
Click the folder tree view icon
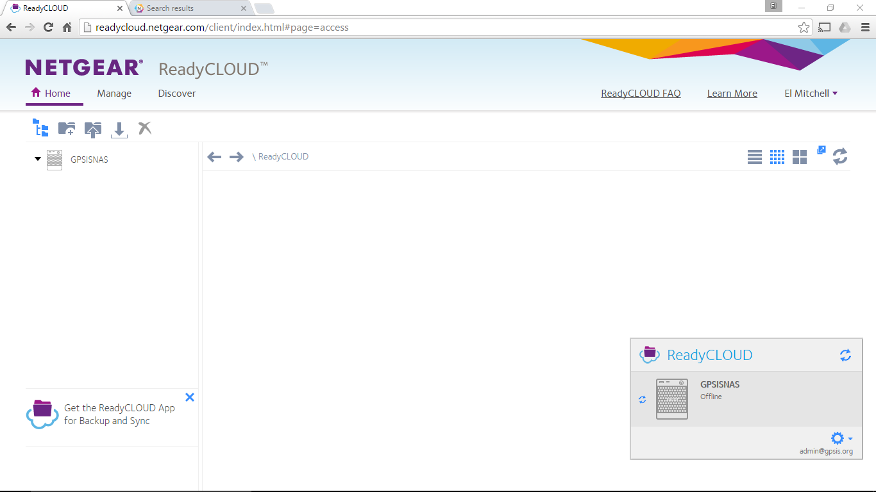click(x=40, y=128)
